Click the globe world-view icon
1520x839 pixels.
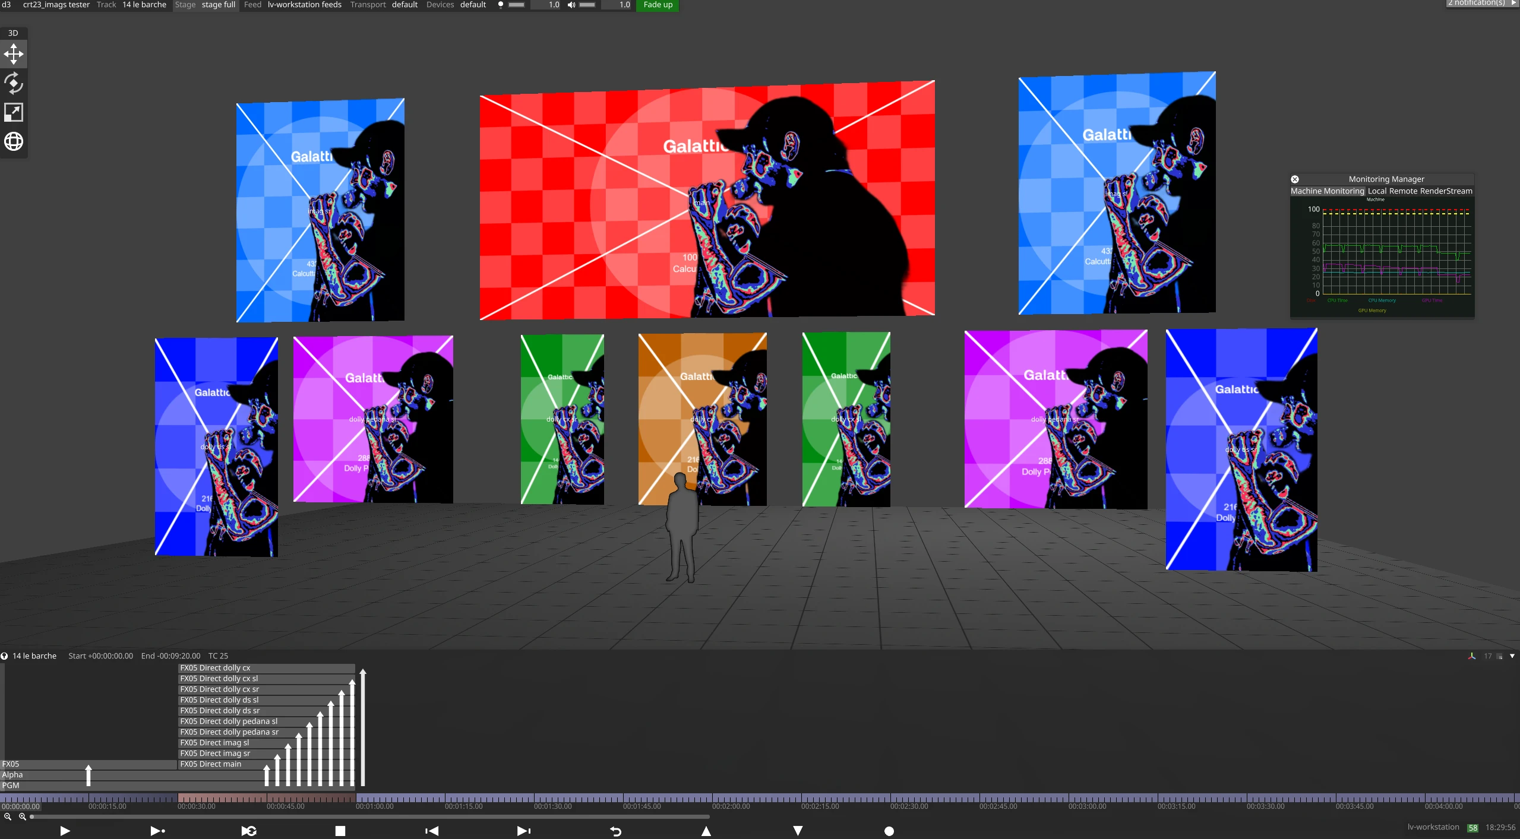tap(14, 141)
